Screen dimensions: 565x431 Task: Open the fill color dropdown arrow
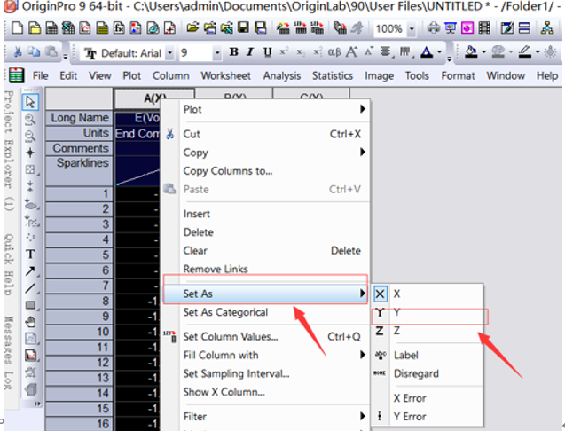[x=483, y=52]
